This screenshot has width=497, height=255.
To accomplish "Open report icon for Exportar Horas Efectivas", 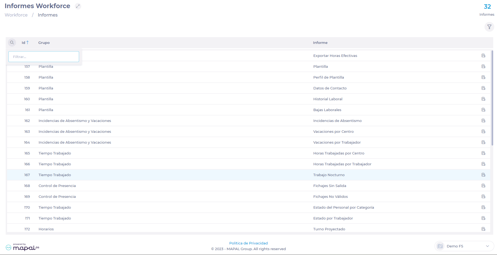I will (483, 56).
